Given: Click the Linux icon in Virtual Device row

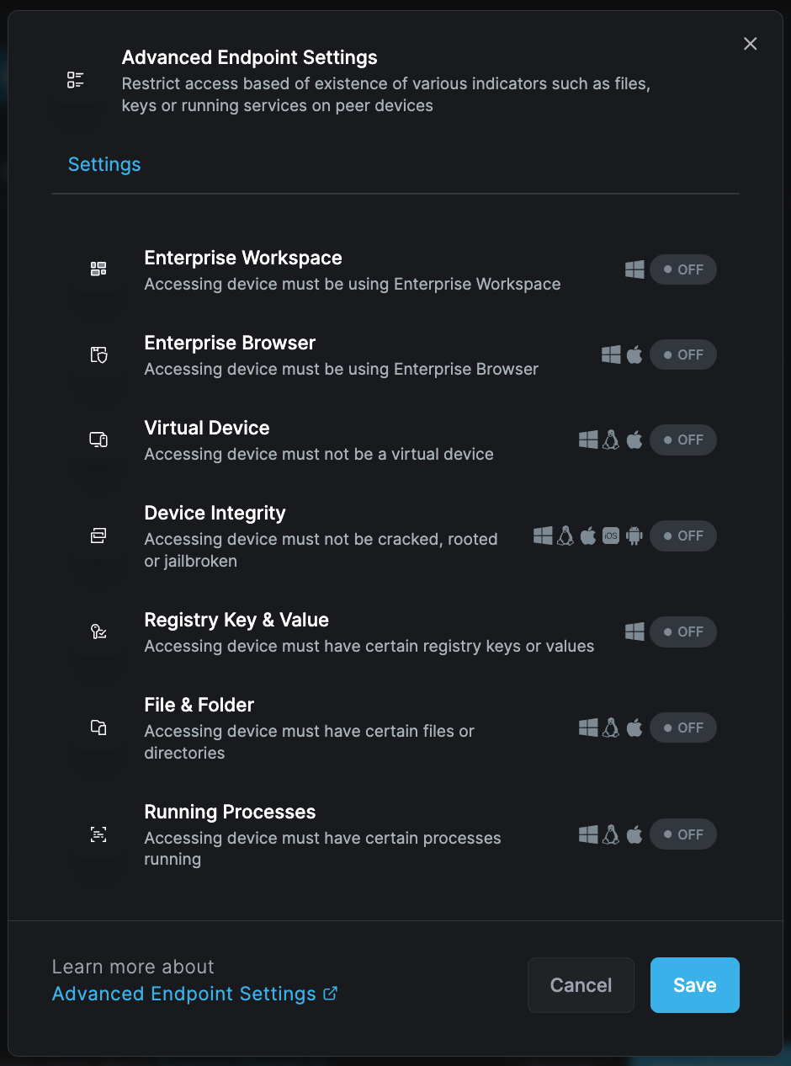Looking at the screenshot, I should [x=611, y=440].
